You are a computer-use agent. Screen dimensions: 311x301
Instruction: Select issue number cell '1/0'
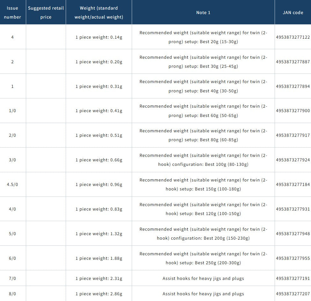[x=12, y=111]
